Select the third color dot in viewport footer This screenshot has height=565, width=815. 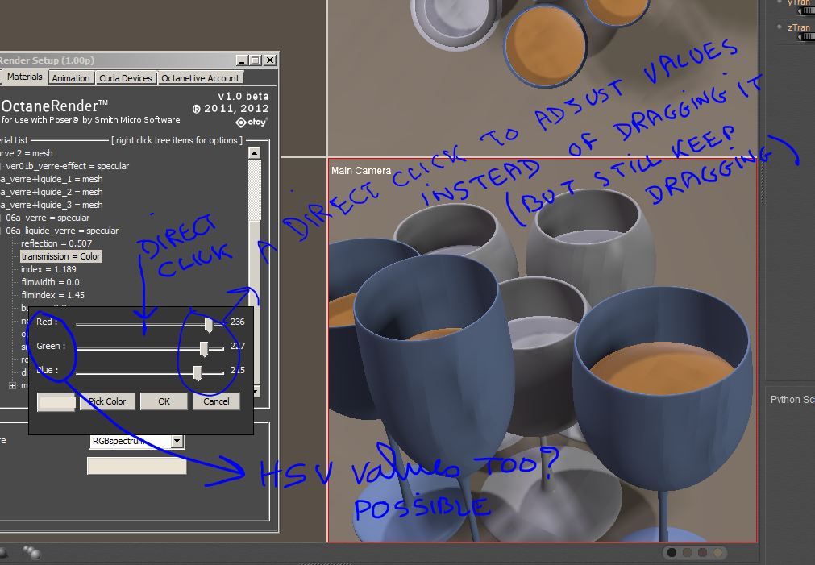[702, 552]
